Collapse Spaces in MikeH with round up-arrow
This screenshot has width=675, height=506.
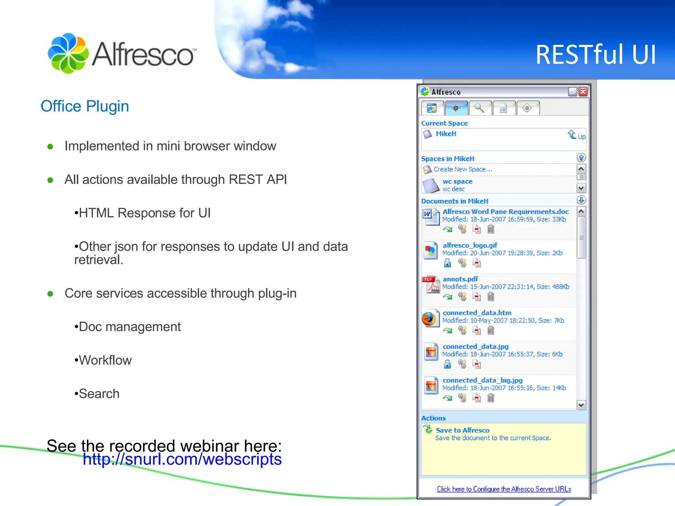581,158
